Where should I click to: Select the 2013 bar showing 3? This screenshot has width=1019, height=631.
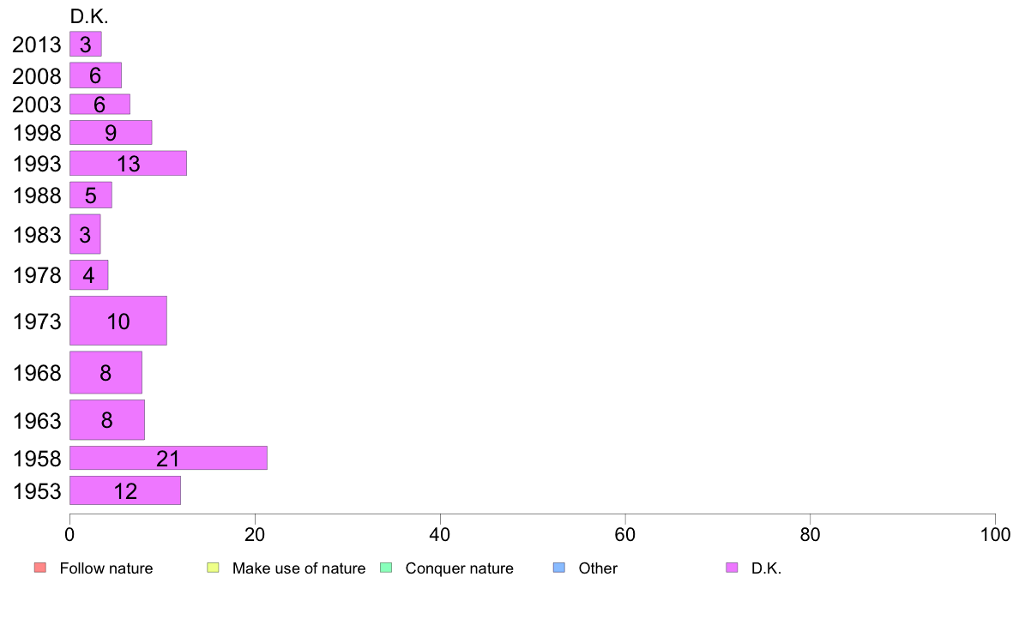click(x=85, y=45)
